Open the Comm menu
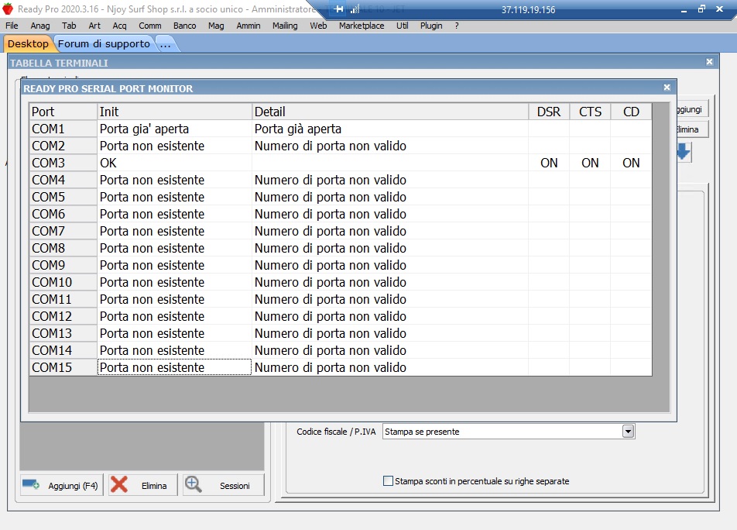Image resolution: width=737 pixels, height=530 pixels. (x=150, y=26)
